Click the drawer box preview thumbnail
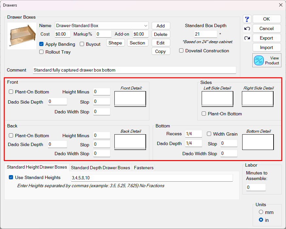 click(22, 35)
